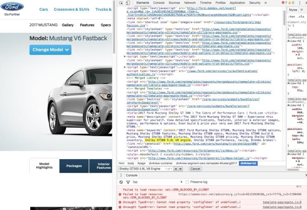Jump to next search match arrow
The height and width of the screenshot is (210, 307).
pyautogui.click(x=180, y=169)
